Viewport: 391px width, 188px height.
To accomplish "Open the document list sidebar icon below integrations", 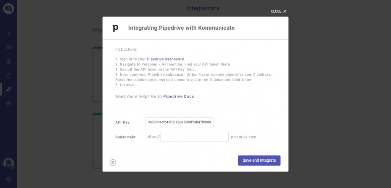I will click(8, 103).
